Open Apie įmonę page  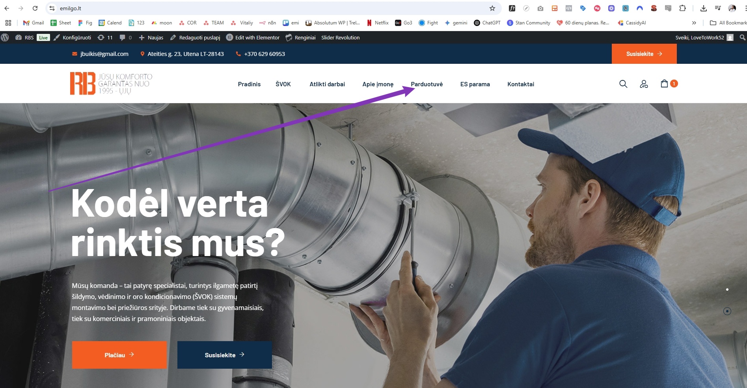378,84
